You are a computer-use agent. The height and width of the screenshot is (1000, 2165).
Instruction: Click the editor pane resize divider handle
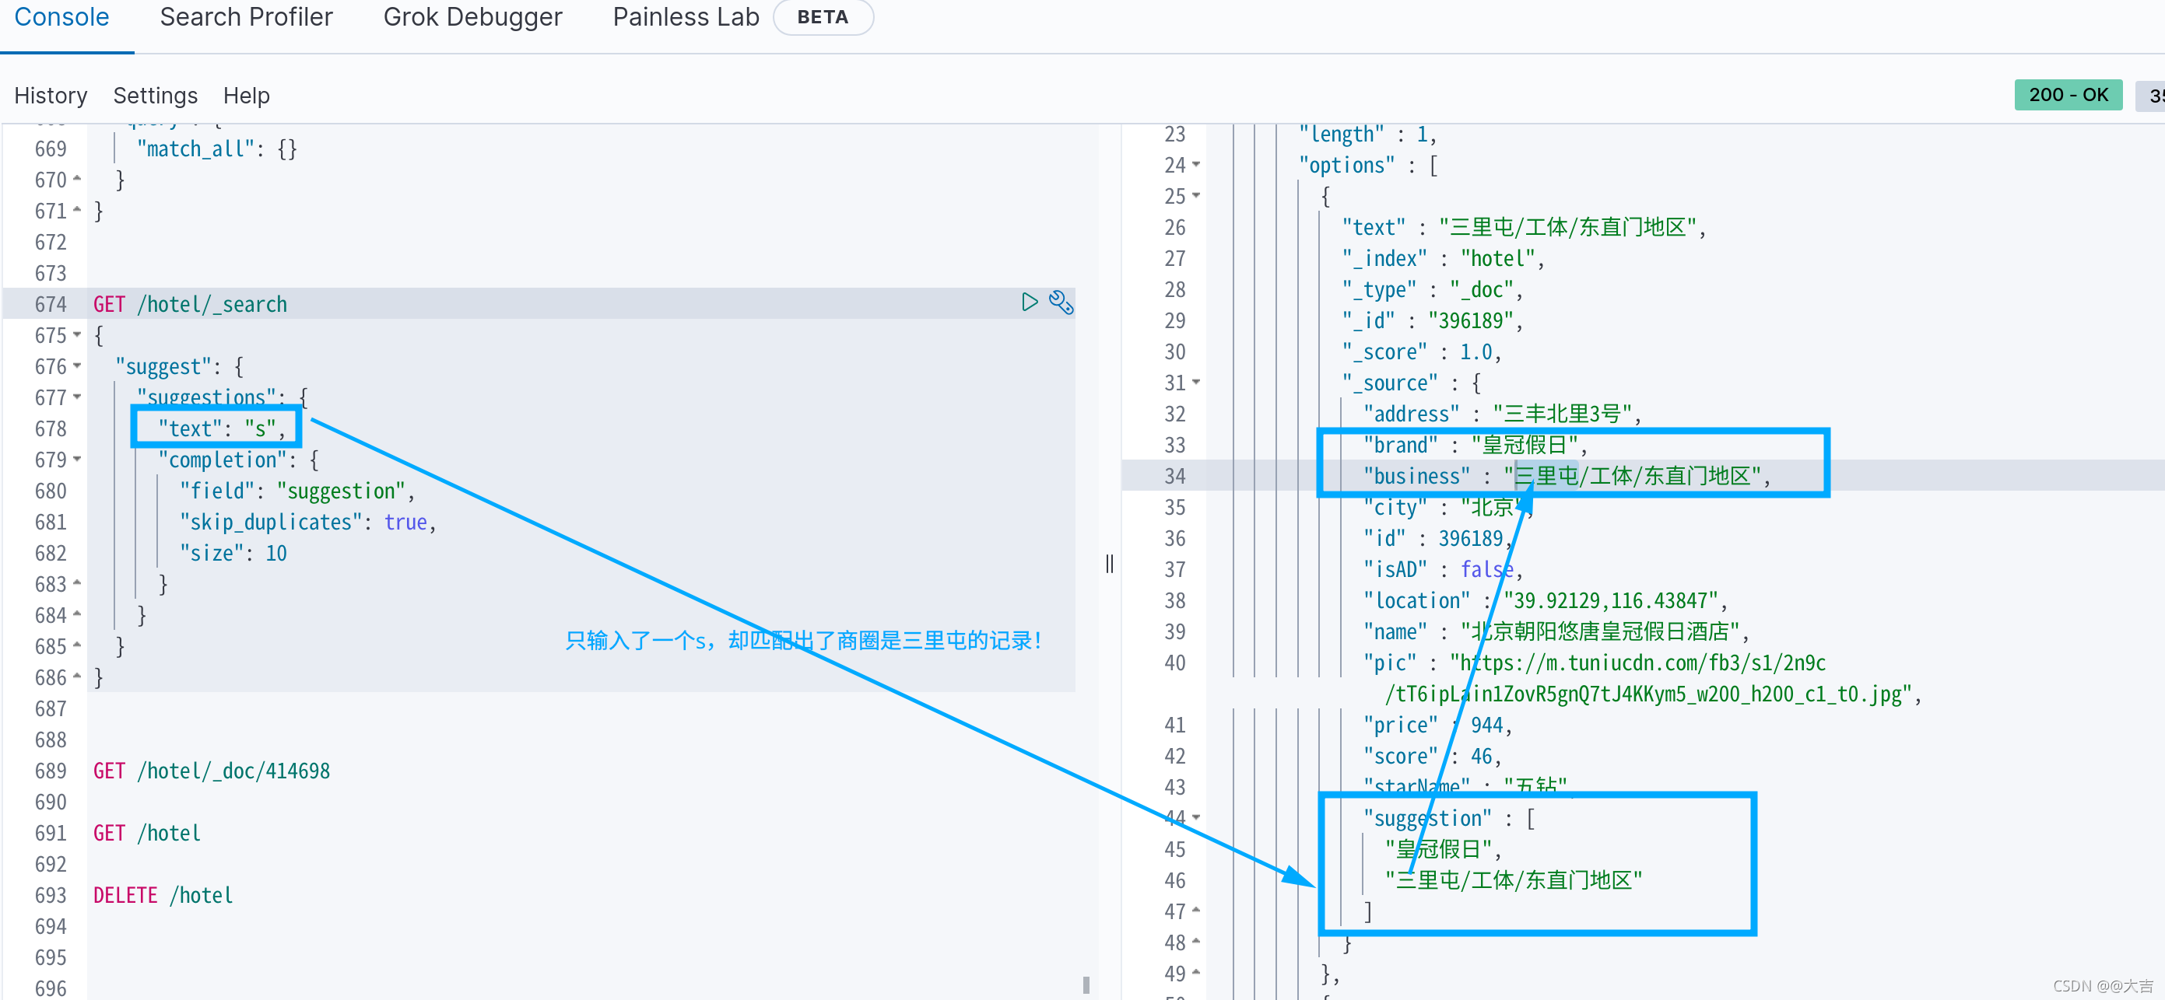[1110, 564]
